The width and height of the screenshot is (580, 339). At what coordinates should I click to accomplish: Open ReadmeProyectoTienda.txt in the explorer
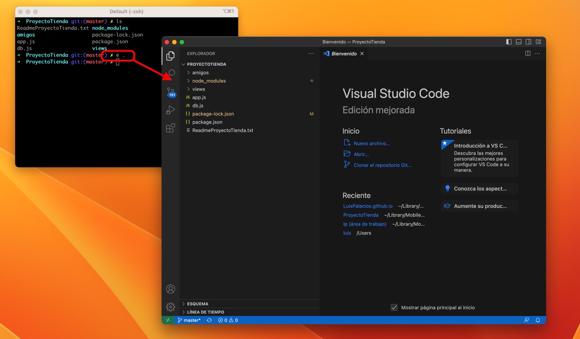(x=250, y=130)
